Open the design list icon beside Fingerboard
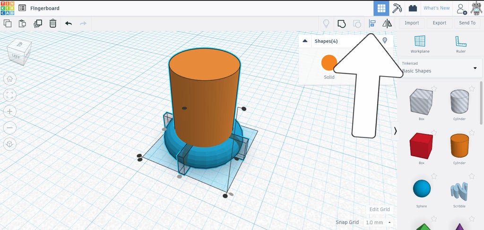484x230 pixels. tap(22, 8)
